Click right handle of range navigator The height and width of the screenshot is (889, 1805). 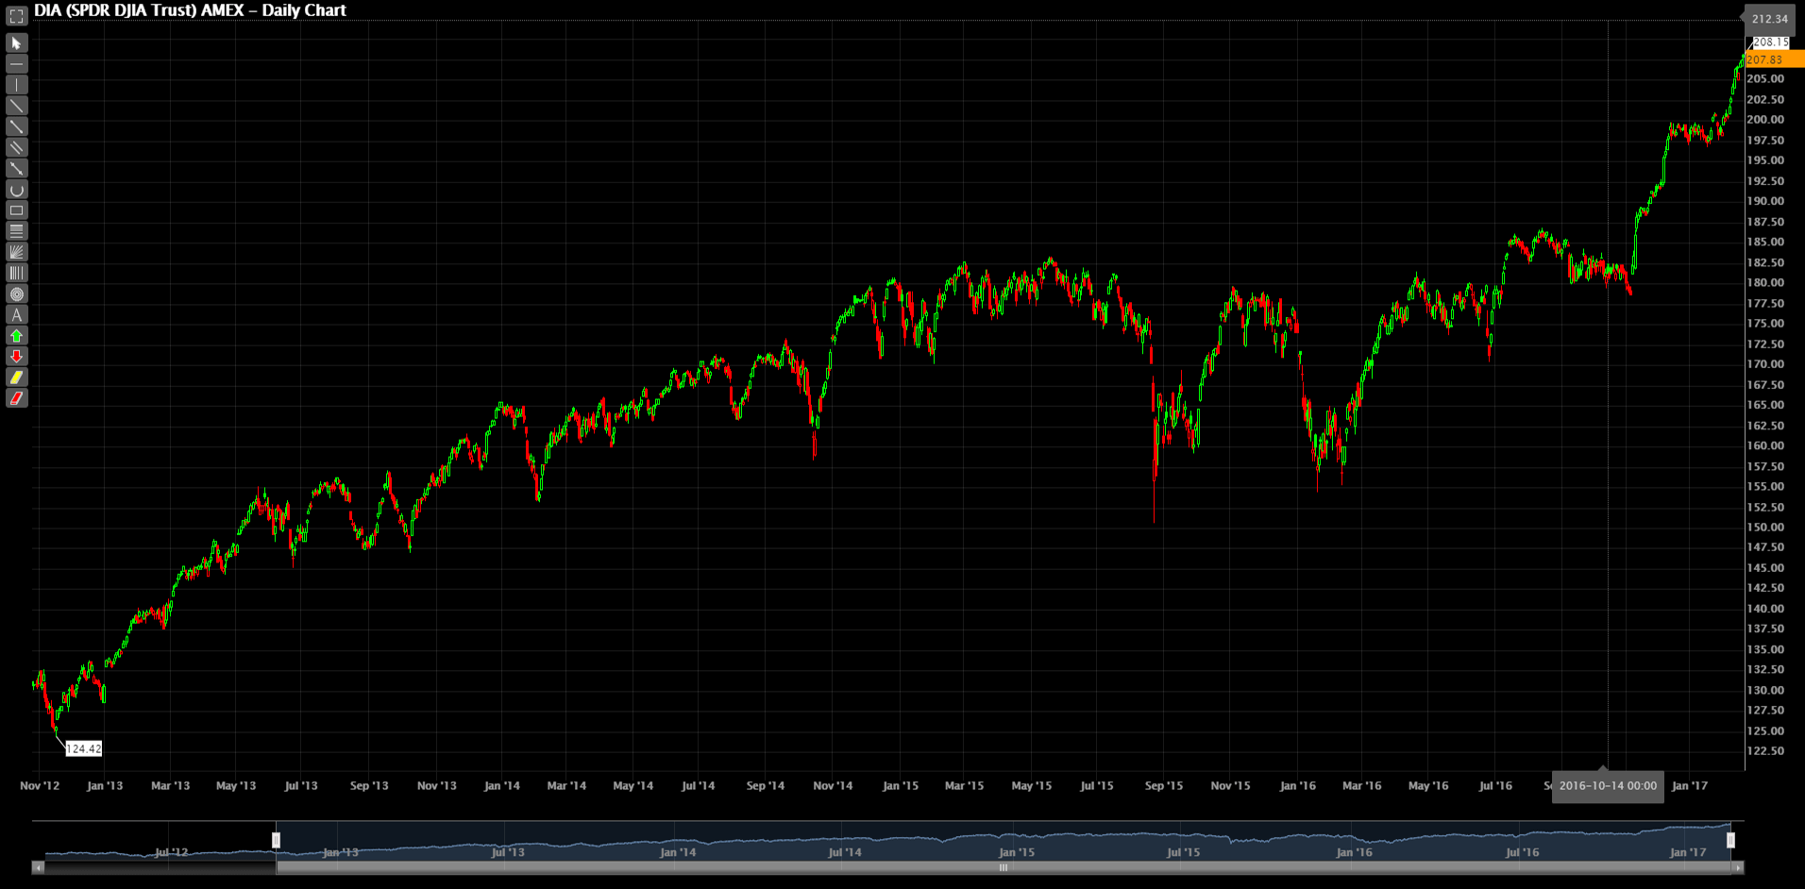pos(1730,840)
